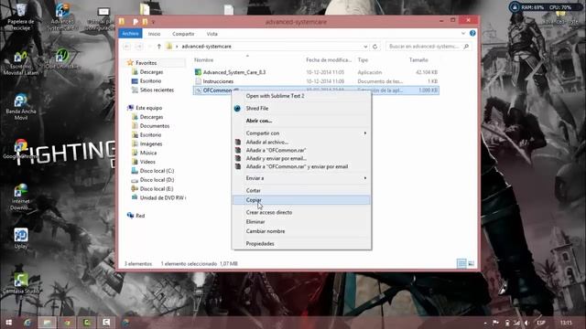Open address bar history dropdown

365,47
